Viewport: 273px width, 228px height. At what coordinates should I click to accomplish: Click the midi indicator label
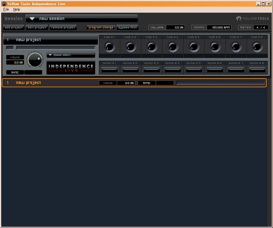(10, 48)
